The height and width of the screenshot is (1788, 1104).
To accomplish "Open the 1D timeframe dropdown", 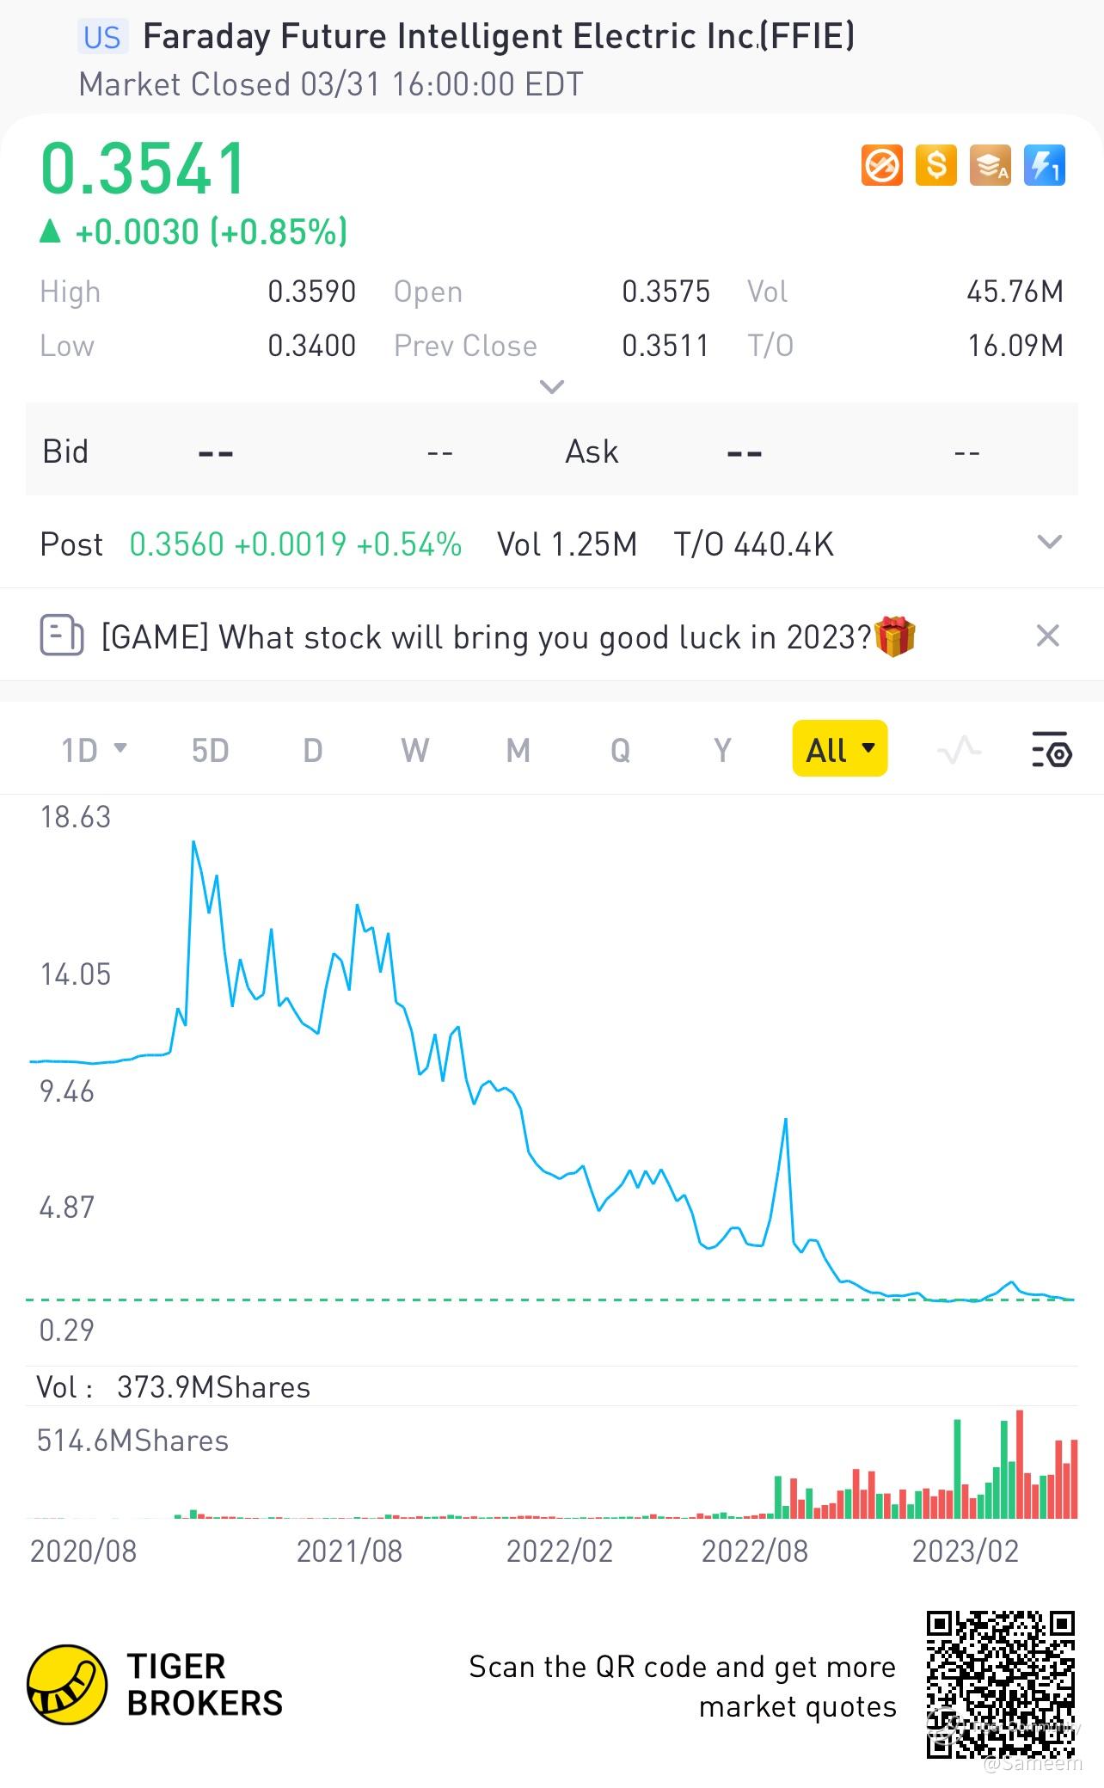I will 94,751.
